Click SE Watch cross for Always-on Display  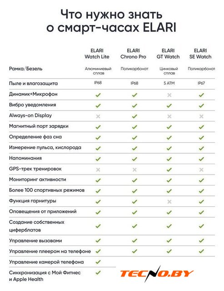tap(201, 116)
